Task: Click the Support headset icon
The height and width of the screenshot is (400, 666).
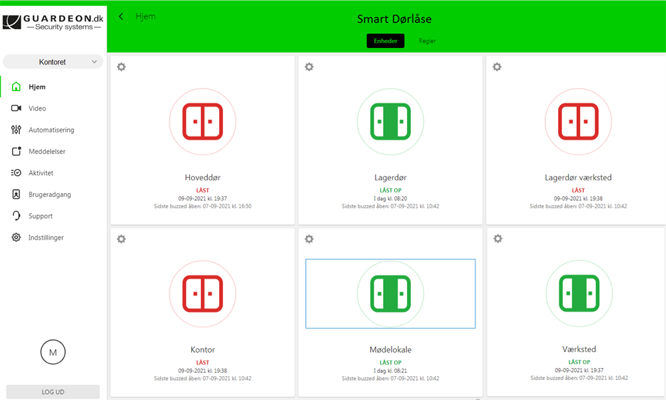Action: pos(16,216)
